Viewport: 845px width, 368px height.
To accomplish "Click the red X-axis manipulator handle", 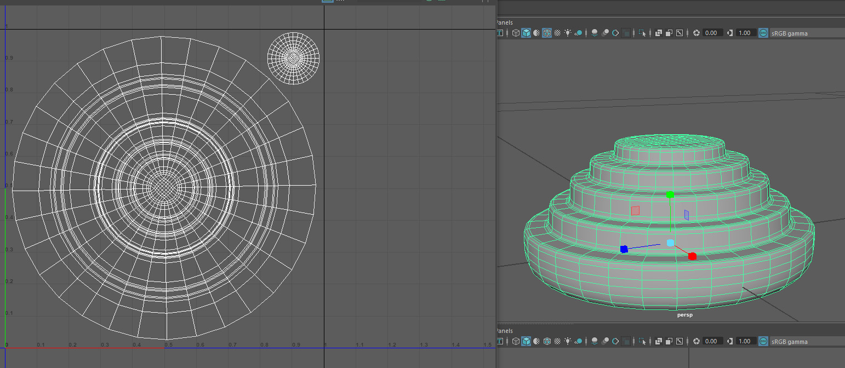I will click(692, 256).
